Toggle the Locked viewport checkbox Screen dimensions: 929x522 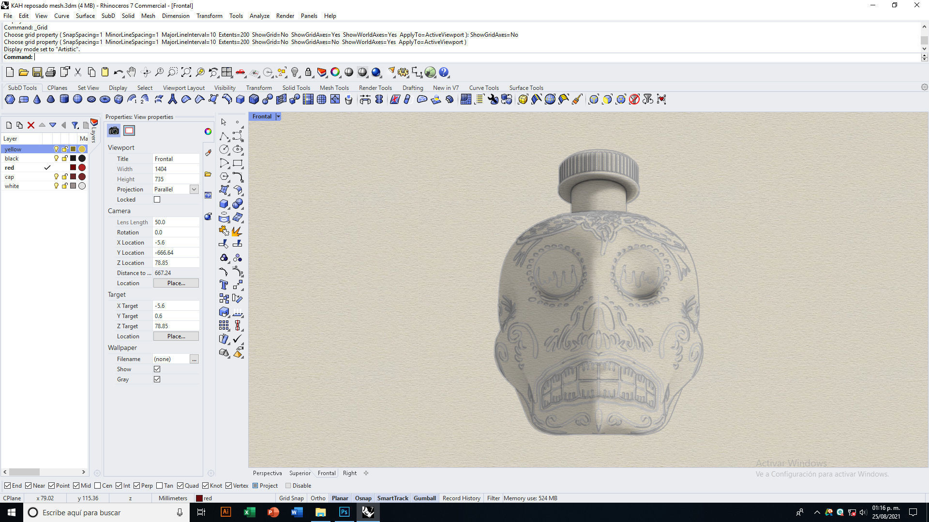157,200
